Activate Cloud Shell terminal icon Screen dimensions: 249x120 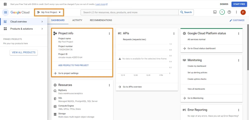[x=215, y=12]
